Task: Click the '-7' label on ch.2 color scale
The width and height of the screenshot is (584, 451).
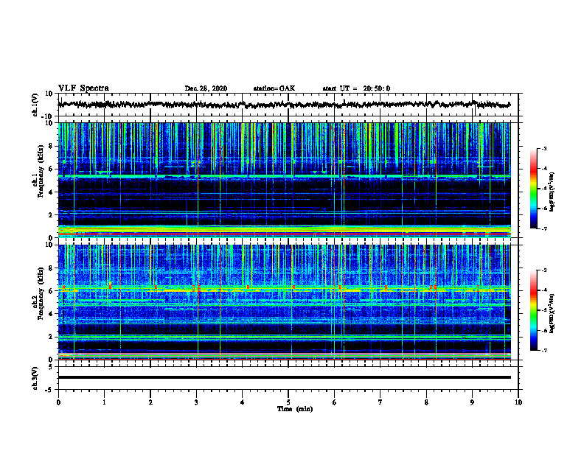Action: 543,350
